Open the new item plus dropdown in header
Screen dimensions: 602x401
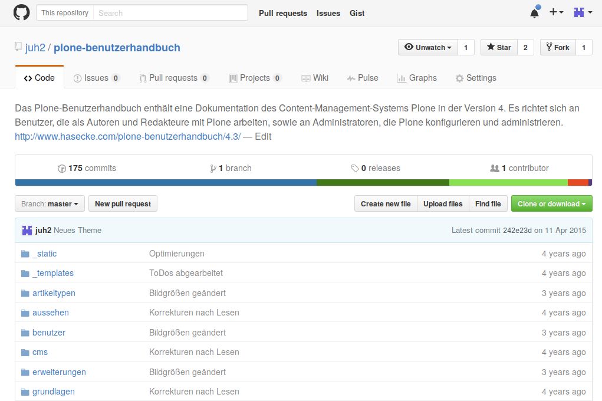pyautogui.click(x=555, y=12)
